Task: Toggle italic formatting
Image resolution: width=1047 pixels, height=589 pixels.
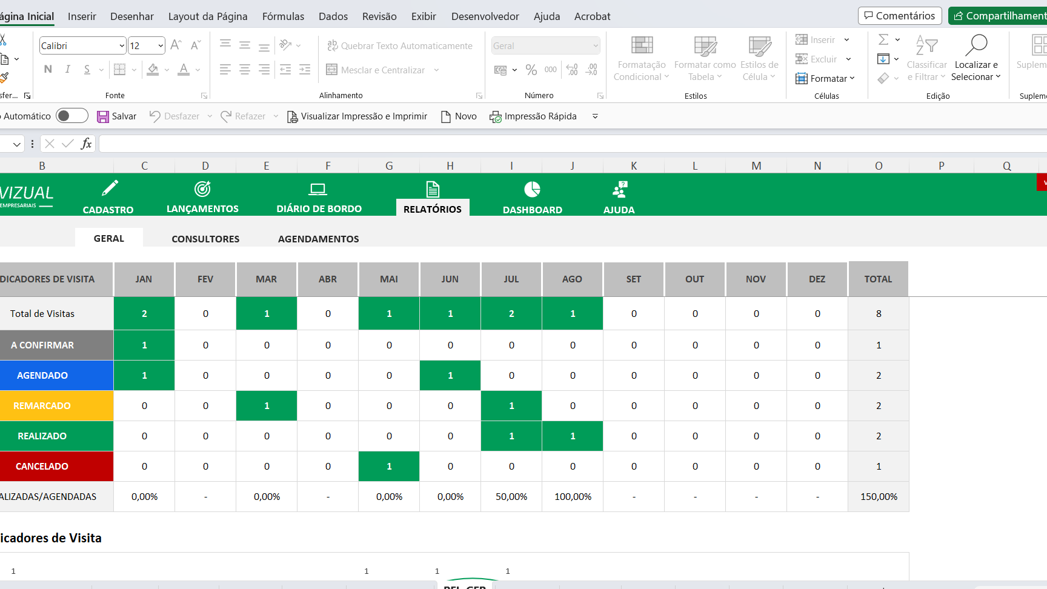Action: 68,69
